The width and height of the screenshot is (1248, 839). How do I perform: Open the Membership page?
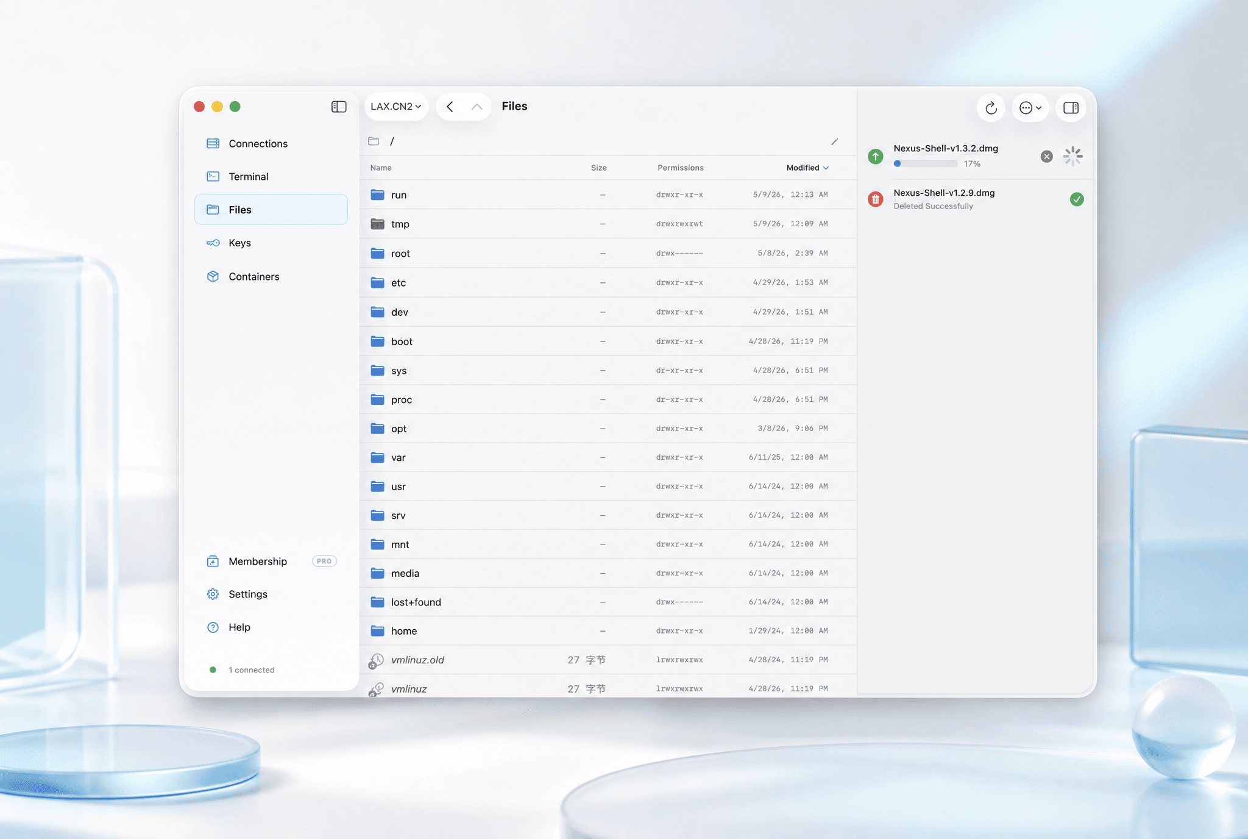[271, 561]
